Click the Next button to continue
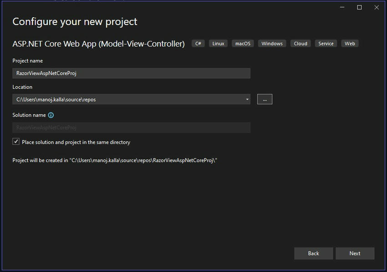This screenshot has width=387, height=272. 355,253
